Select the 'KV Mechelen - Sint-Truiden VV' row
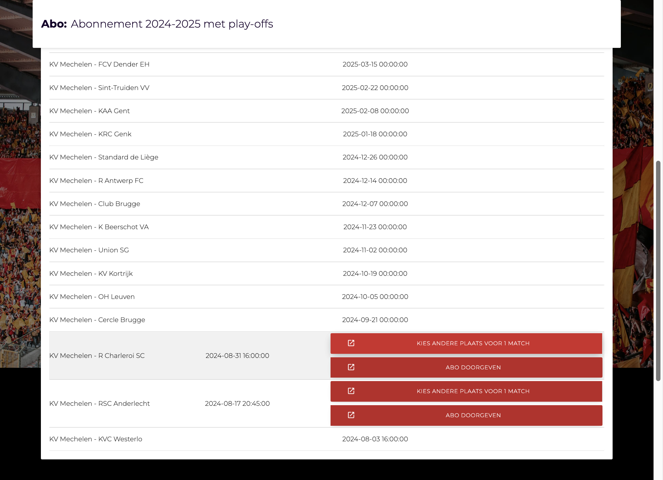Screen dimensions: 663x480 tap(326, 88)
